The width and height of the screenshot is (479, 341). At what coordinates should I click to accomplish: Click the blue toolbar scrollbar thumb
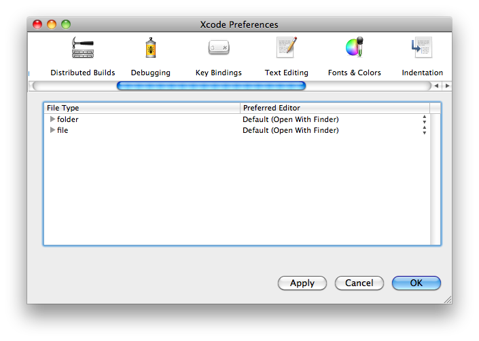point(211,86)
